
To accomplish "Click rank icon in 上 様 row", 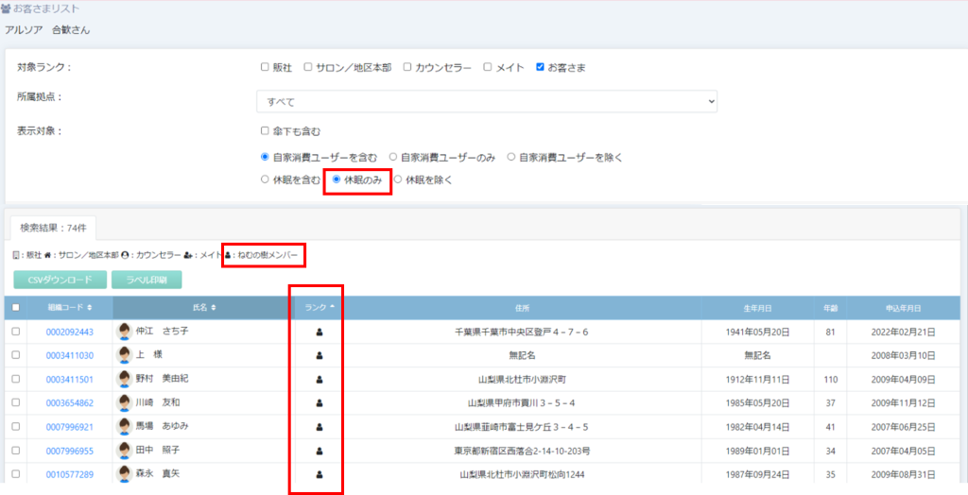I will (x=320, y=356).
